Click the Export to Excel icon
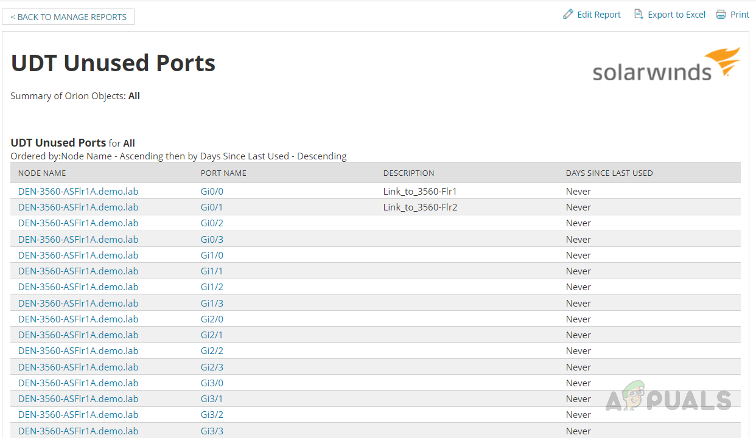Image resolution: width=756 pixels, height=438 pixels. pos(639,14)
